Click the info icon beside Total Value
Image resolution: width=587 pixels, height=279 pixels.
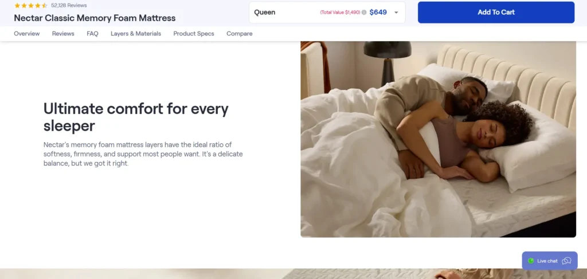364,13
